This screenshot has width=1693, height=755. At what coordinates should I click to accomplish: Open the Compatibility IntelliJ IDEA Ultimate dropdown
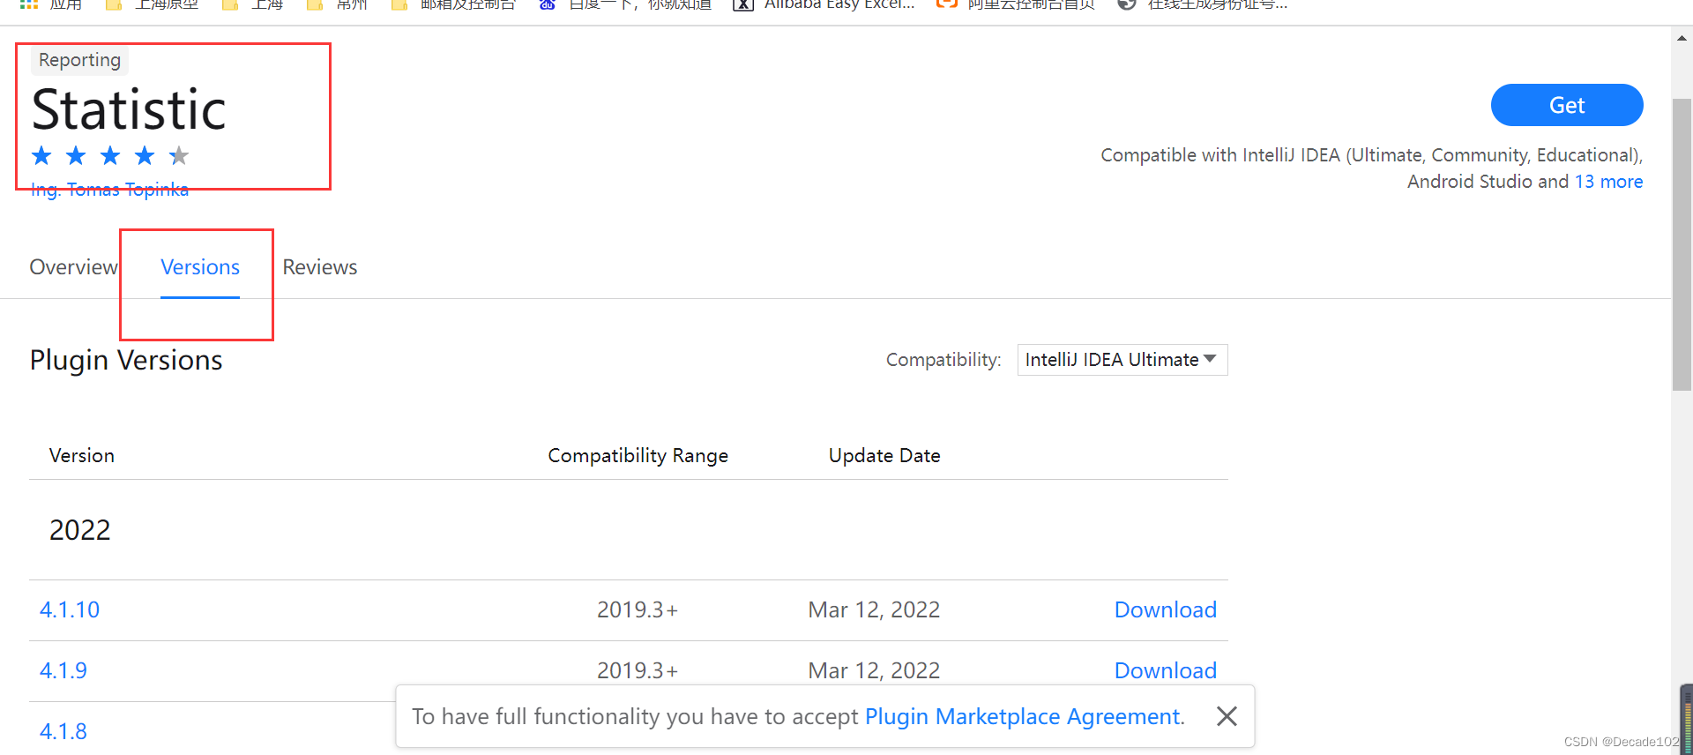[x=1122, y=360]
